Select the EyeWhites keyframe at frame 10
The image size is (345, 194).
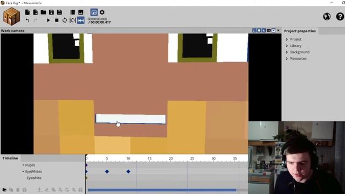[x=128, y=171]
